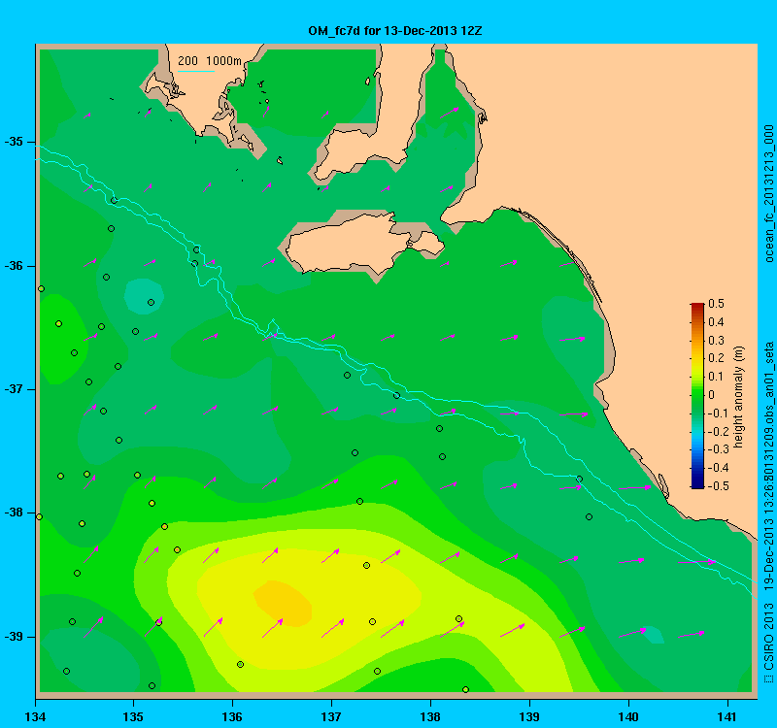Select the 139 longitude axis label
Screen dimensions: 777x728
pos(529,716)
